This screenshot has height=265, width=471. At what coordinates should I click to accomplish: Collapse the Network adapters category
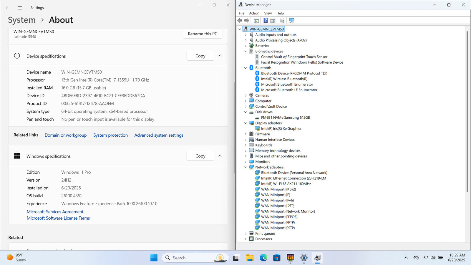[246, 167]
